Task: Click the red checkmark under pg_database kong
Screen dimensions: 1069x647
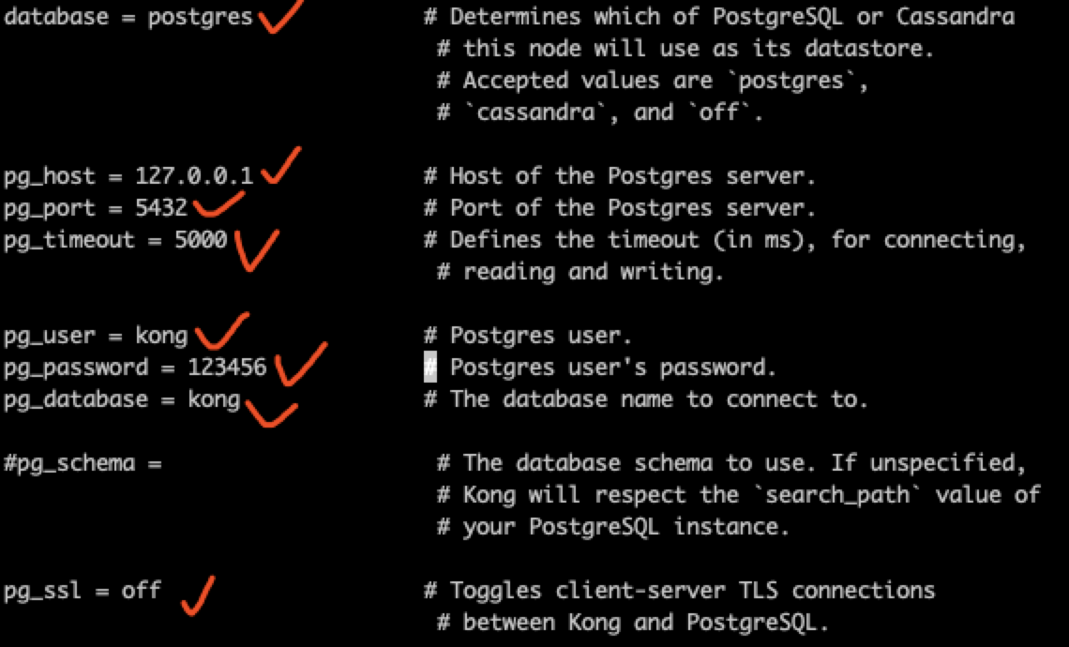Action: coord(271,414)
